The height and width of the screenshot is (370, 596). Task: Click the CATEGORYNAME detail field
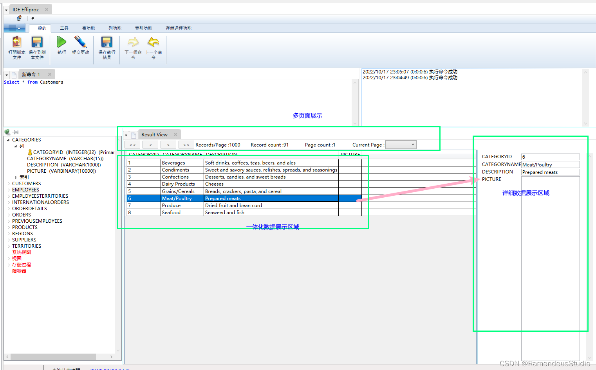pos(550,164)
